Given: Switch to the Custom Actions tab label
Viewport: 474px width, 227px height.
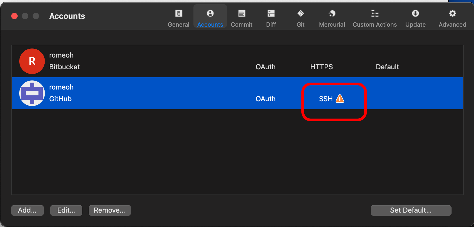Looking at the screenshot, I should point(375,25).
